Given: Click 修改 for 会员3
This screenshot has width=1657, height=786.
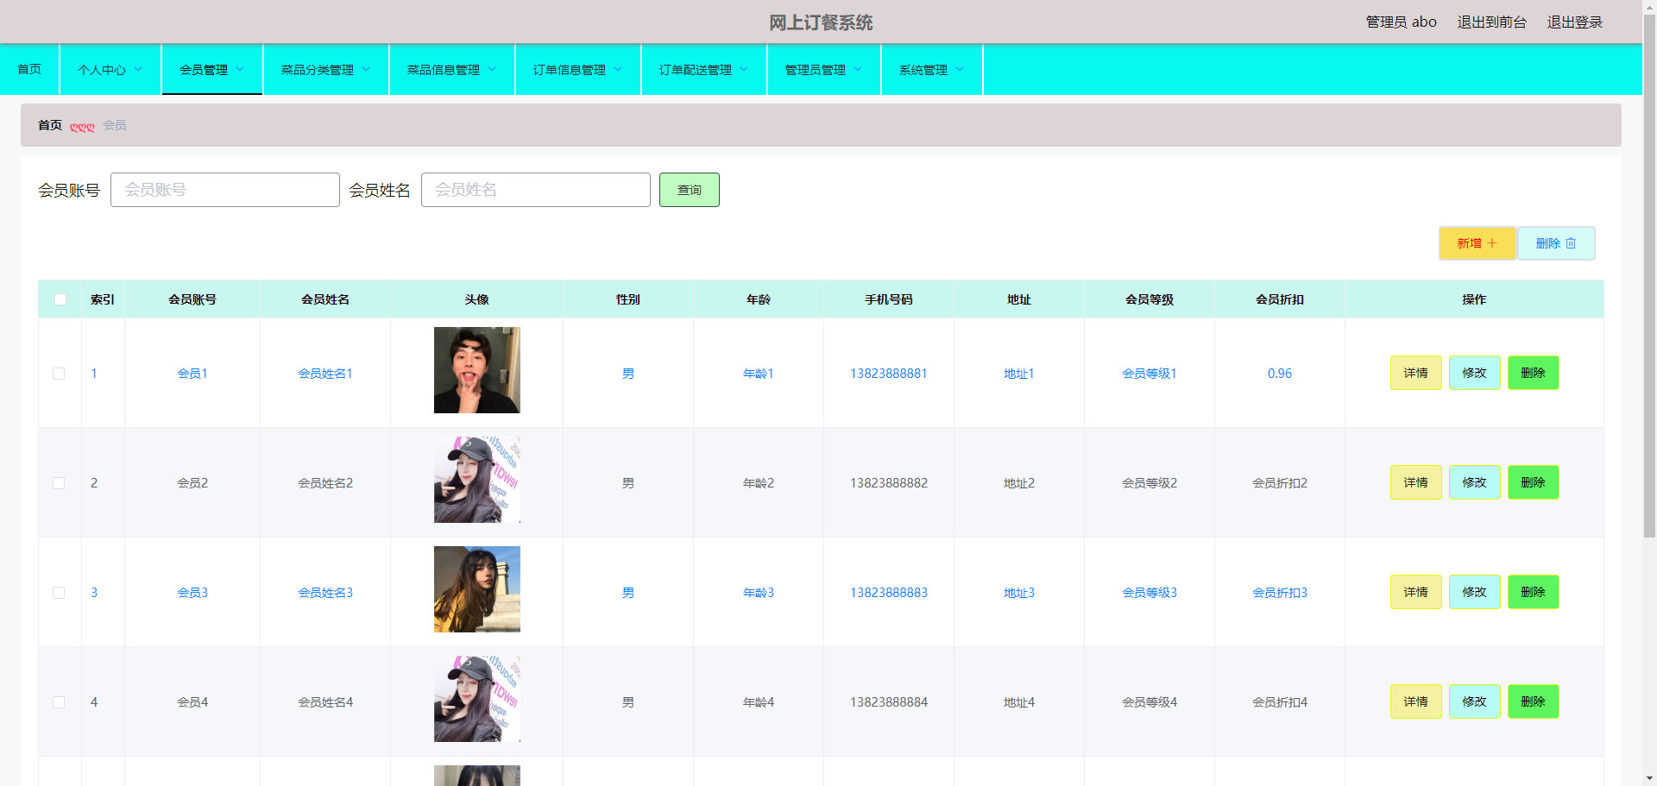Looking at the screenshot, I should pyautogui.click(x=1475, y=592).
